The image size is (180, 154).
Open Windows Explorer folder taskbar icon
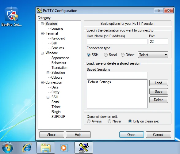point(46,148)
